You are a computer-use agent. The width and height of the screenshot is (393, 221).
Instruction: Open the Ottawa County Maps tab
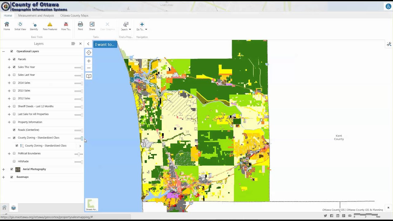tap(74, 15)
